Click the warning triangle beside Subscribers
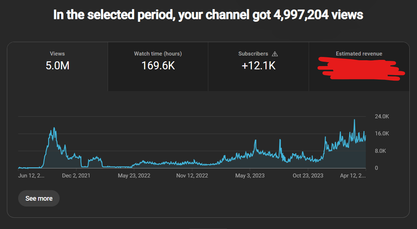 (x=275, y=54)
